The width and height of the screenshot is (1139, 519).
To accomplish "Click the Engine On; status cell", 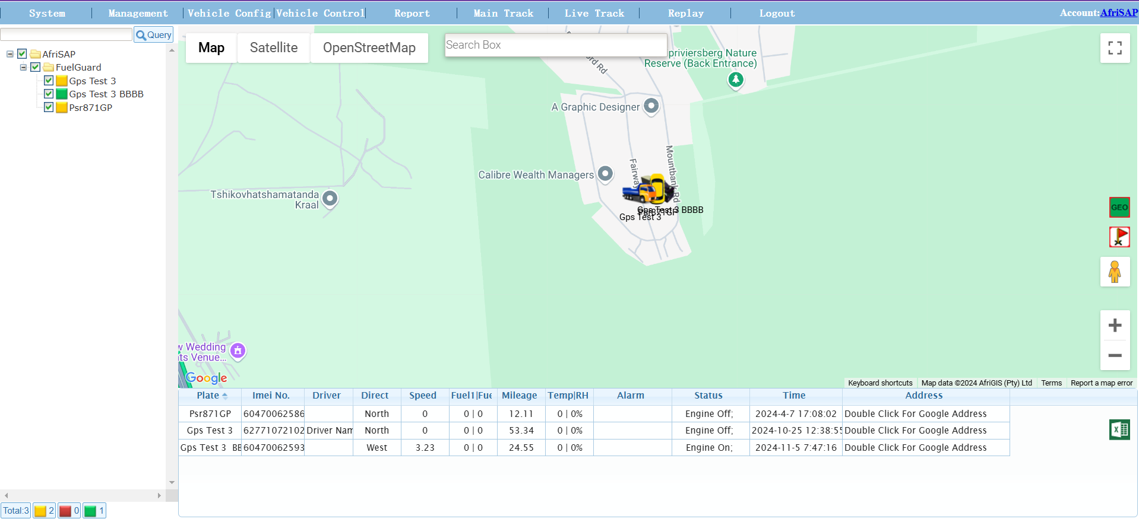I will click(710, 448).
